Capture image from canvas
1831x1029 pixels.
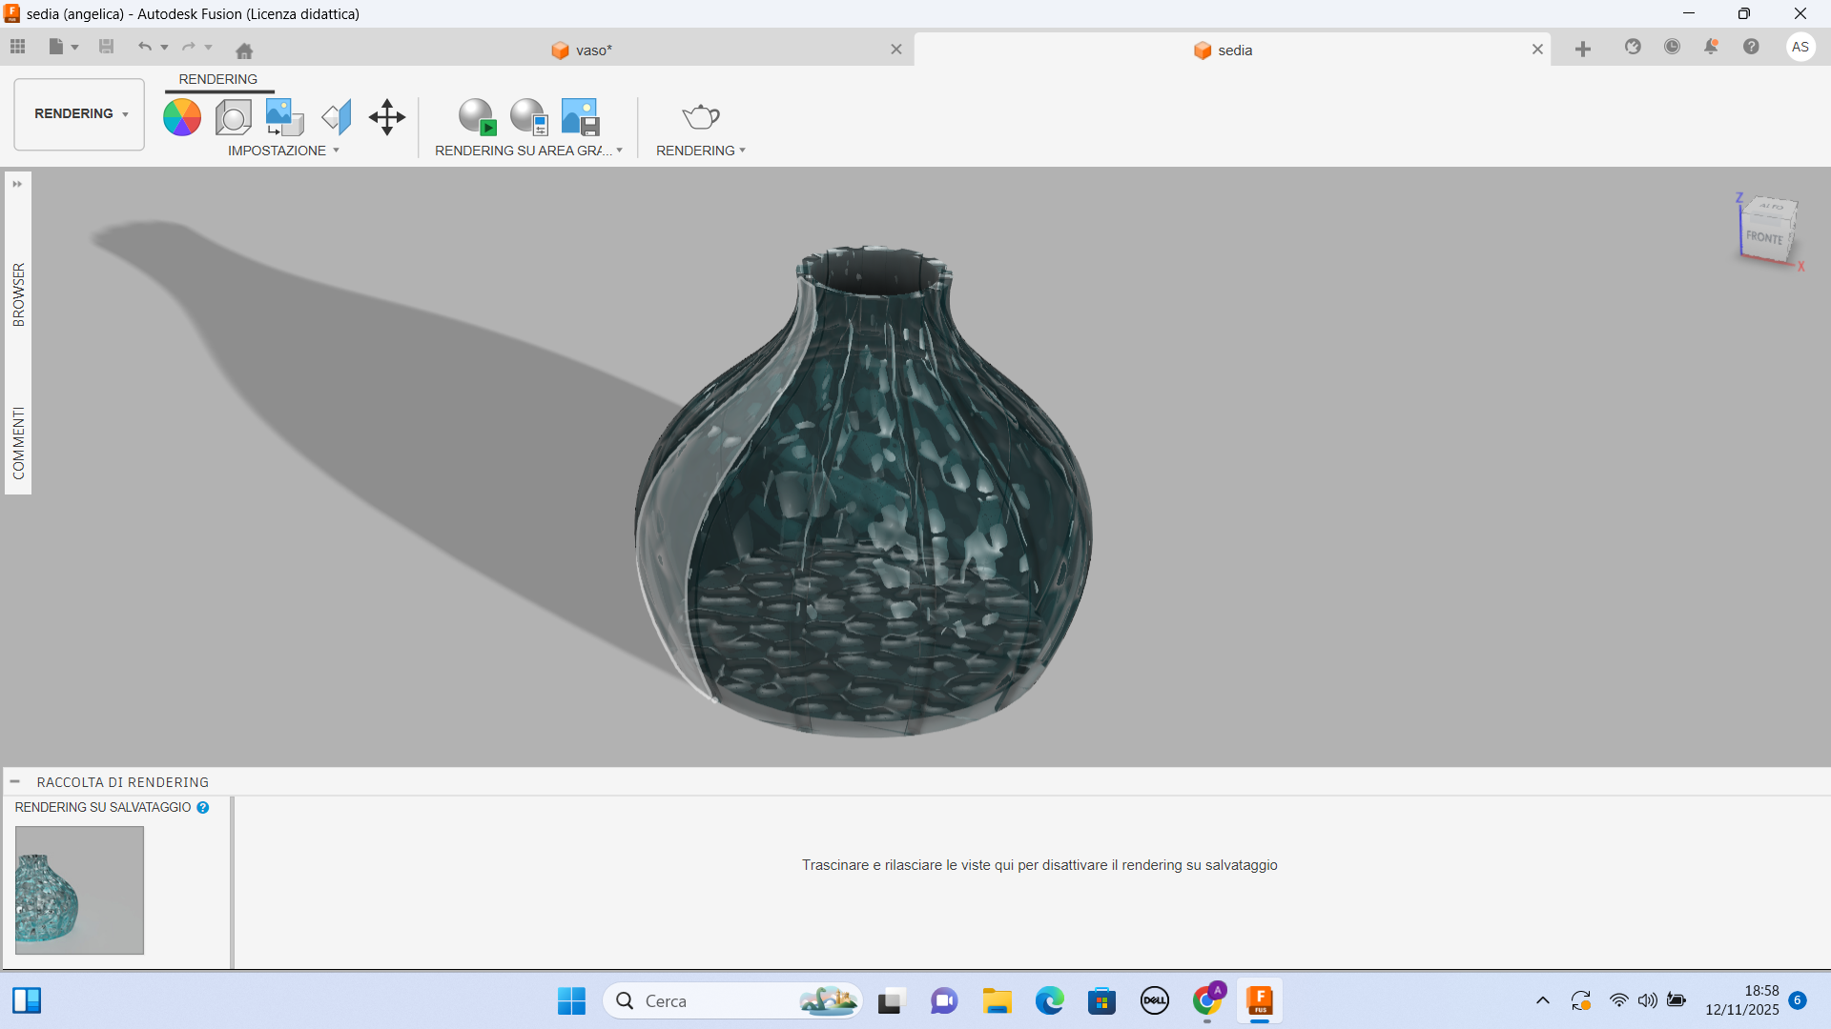point(580,117)
